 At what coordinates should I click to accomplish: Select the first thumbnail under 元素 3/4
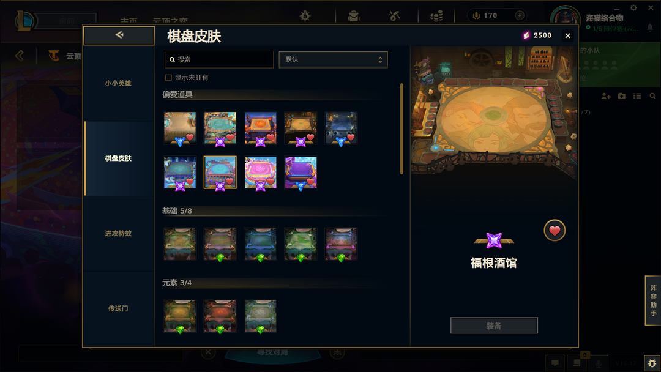pyautogui.click(x=180, y=316)
